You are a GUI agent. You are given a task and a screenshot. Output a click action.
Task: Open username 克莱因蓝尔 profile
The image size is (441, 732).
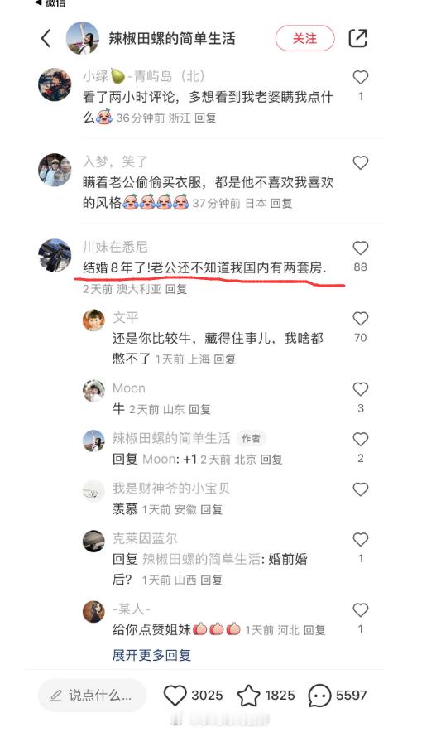145,538
